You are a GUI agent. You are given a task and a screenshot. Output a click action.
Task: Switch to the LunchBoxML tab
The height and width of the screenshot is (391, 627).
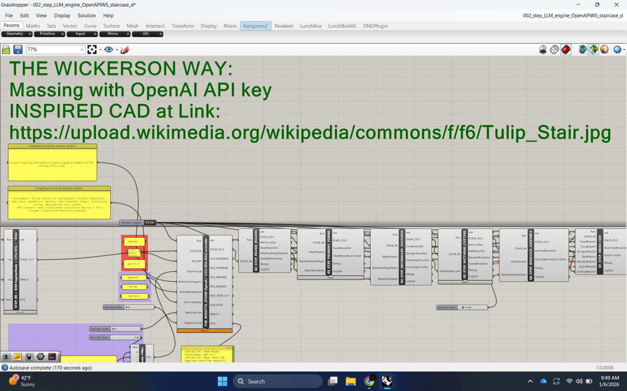pos(342,26)
